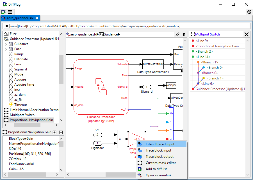
Task: Click the DiffPlug logo toolbar icon
Action: coord(4,12)
